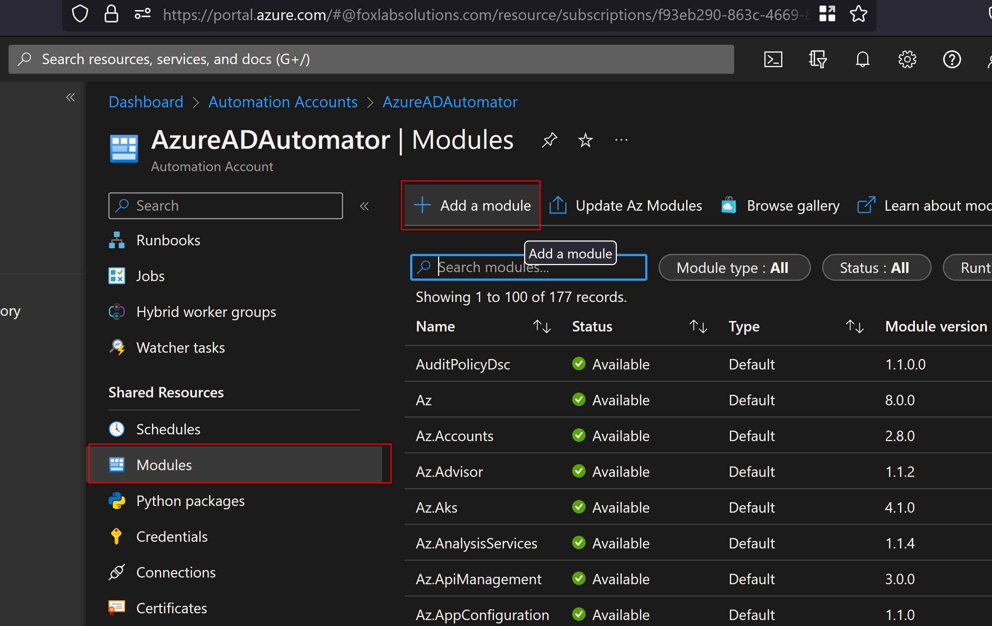
Task: Open the notifications bell
Action: 862,59
